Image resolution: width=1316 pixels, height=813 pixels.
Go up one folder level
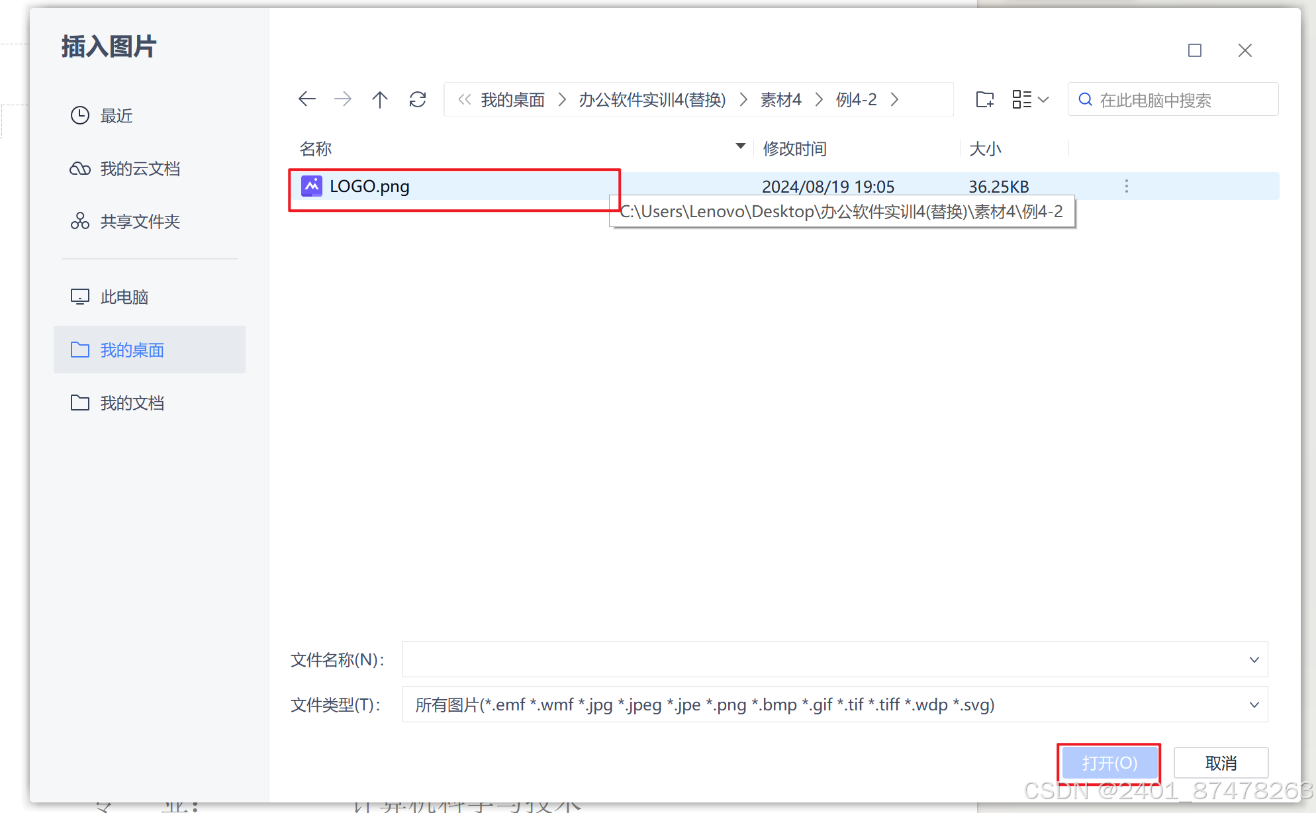(x=380, y=99)
